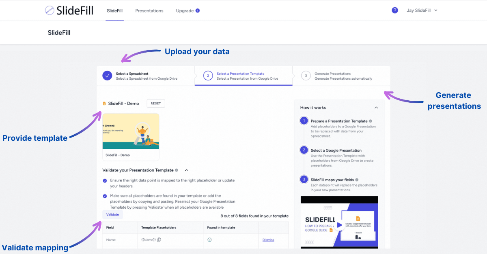Collapse the How it works panel
The width and height of the screenshot is (487, 254).
click(x=376, y=108)
